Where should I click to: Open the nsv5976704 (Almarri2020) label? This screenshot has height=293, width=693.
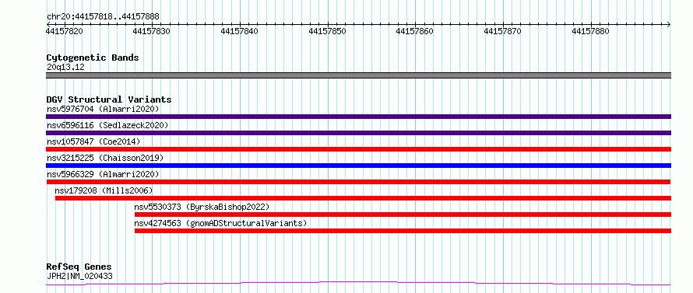click(x=103, y=109)
